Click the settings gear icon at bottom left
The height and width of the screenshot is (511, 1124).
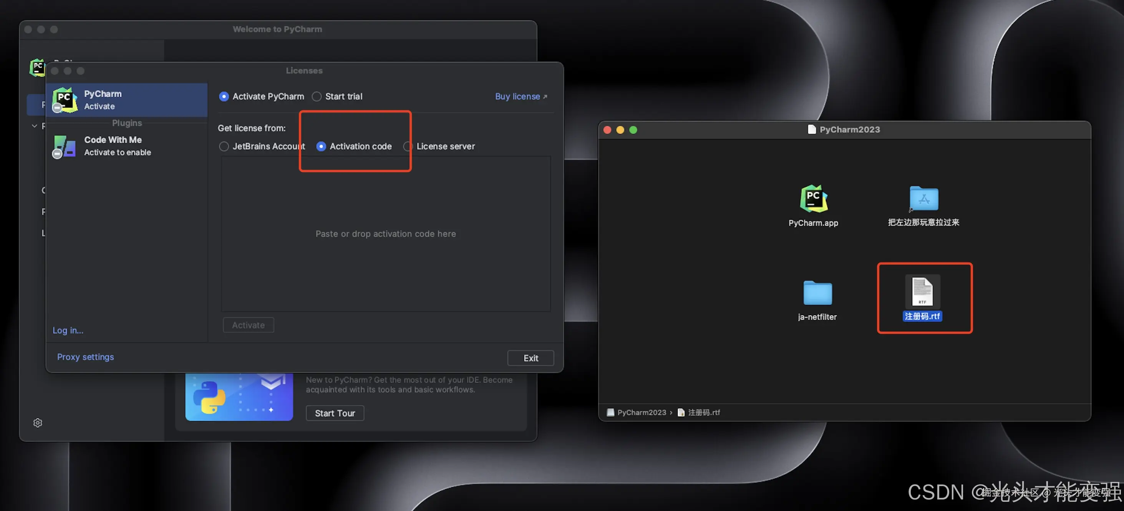(38, 422)
